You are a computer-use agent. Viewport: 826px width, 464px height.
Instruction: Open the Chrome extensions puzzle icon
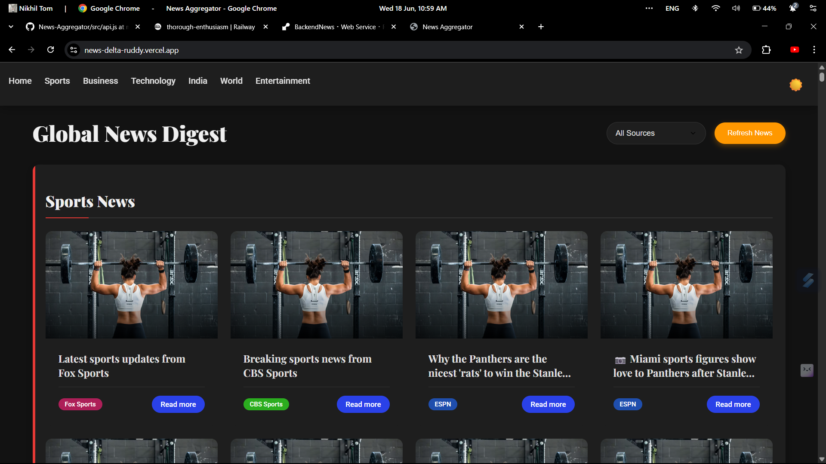(766, 50)
